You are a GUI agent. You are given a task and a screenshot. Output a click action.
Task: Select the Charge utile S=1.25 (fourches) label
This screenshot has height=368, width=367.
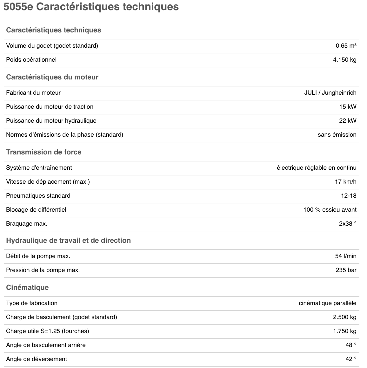pyautogui.click(x=47, y=331)
